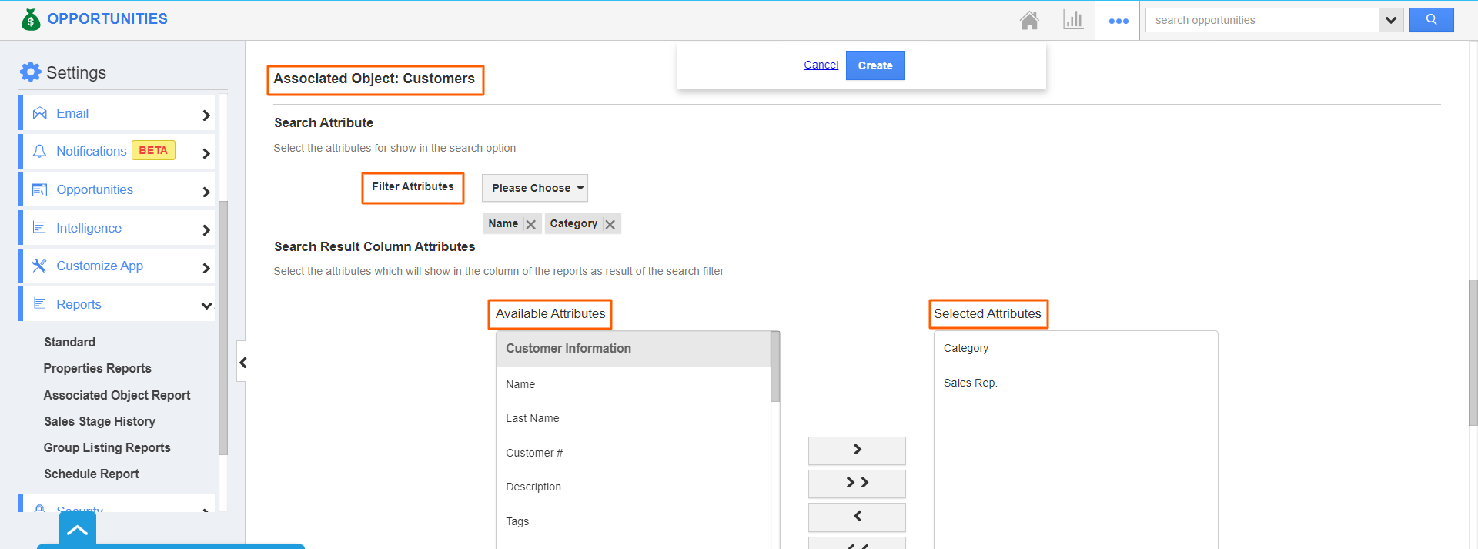Screen dimensions: 1478x549
Task: Click the settings sidebar scrollbar
Action: pos(223,328)
